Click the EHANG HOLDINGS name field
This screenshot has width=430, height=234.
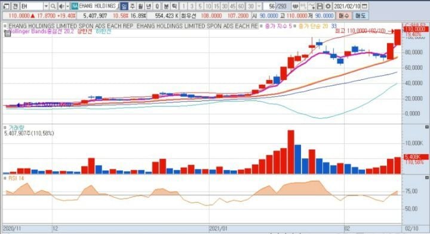click(x=99, y=6)
